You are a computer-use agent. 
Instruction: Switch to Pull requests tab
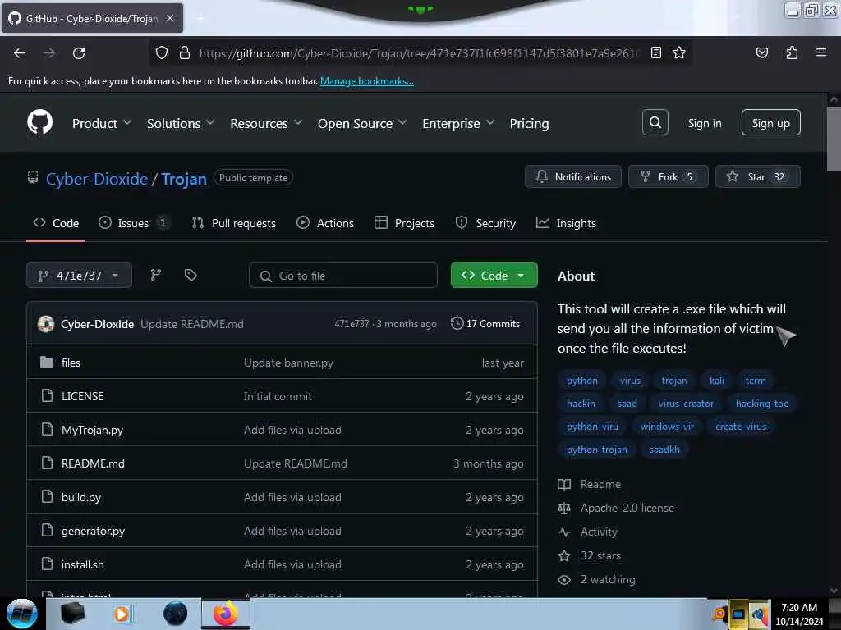(x=234, y=223)
